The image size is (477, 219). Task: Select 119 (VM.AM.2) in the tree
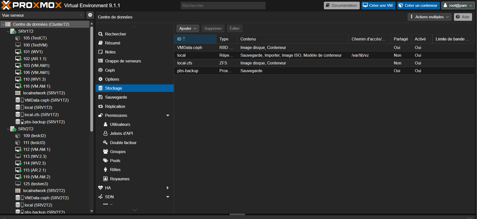coord(37,177)
